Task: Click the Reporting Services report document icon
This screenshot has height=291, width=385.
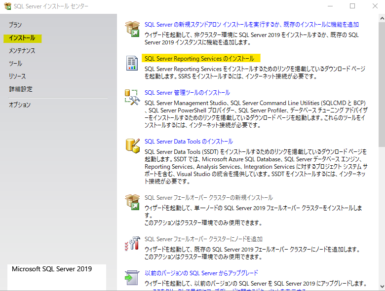Action: click(132, 63)
